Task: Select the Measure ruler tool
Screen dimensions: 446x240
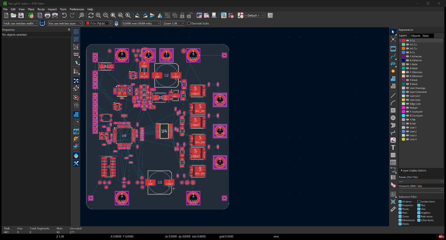Action: 393,209
